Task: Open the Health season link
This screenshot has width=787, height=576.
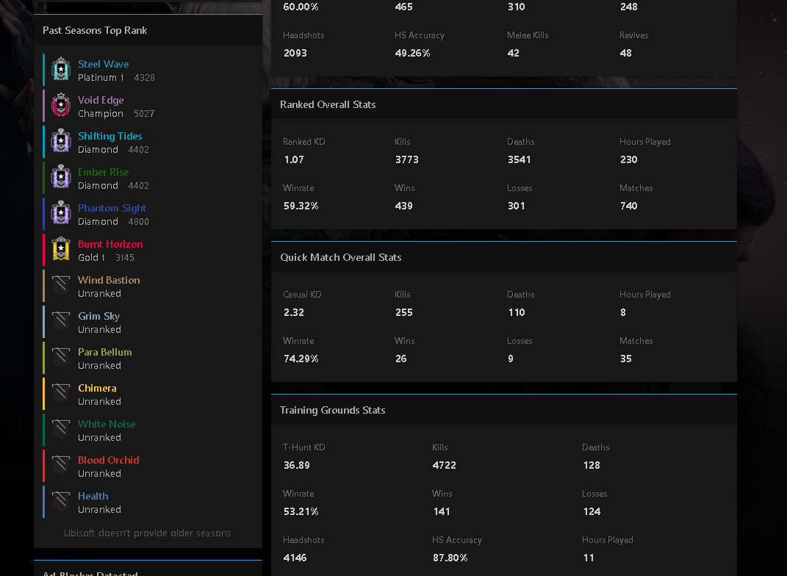Action: tap(93, 496)
